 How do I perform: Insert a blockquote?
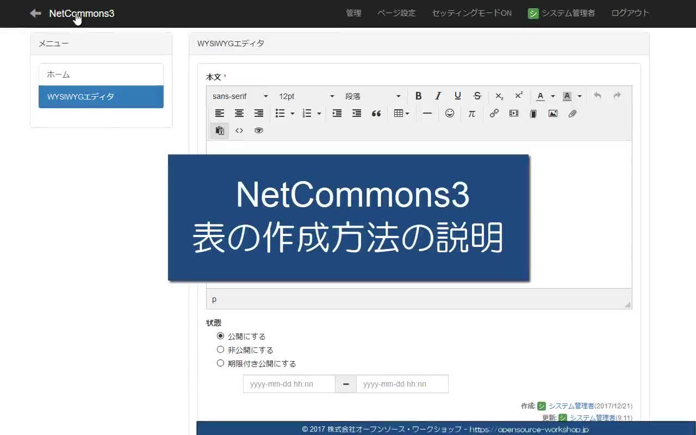coord(376,114)
